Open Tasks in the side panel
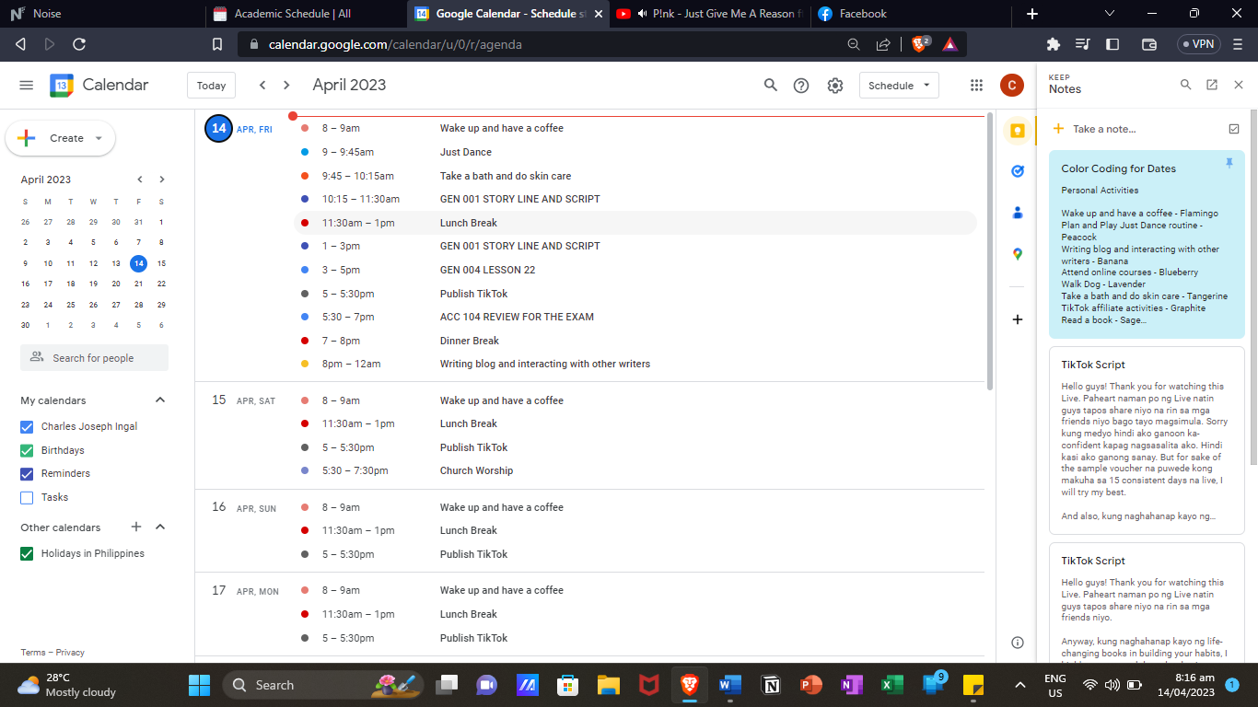Image resolution: width=1258 pixels, height=707 pixels. [1018, 171]
